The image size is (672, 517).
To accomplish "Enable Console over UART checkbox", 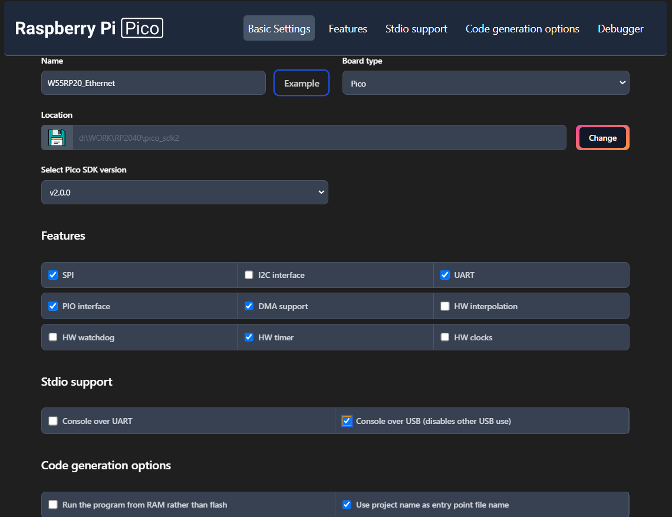I will (x=53, y=421).
